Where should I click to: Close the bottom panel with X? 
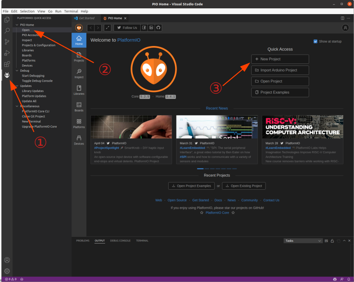coord(349,241)
